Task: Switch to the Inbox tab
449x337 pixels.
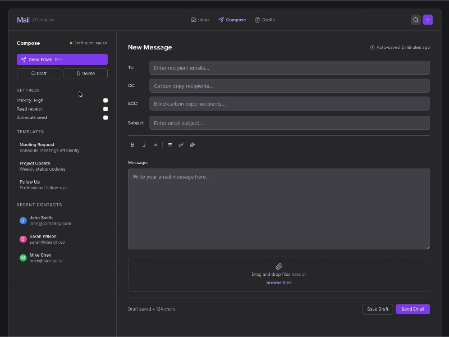Action: pyautogui.click(x=200, y=19)
